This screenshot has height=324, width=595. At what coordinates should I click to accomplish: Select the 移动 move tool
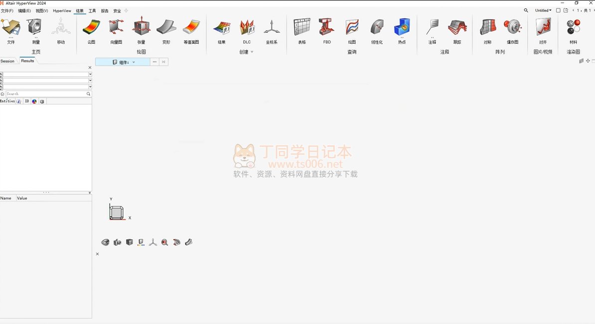tap(61, 31)
